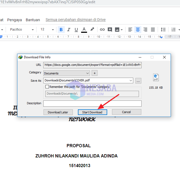Underline the selected text
This screenshot has width=180, height=180.
pyautogui.click(x=76, y=30)
